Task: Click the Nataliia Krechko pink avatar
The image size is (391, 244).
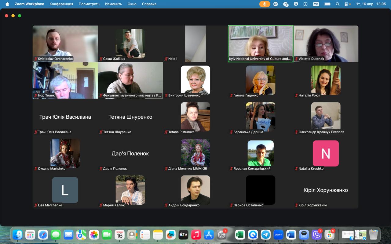Action: [x=326, y=153]
